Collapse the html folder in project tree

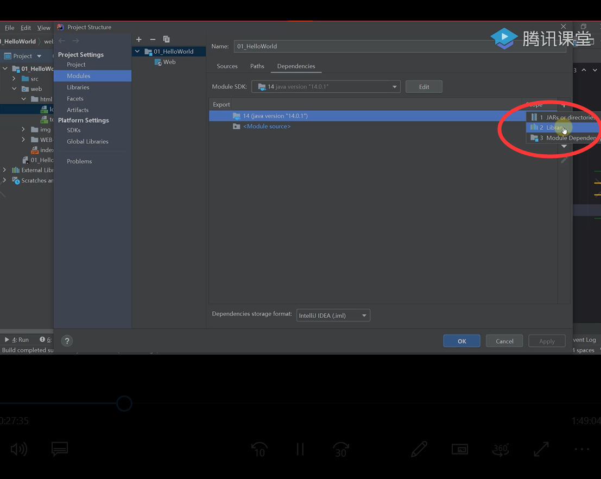tap(23, 99)
